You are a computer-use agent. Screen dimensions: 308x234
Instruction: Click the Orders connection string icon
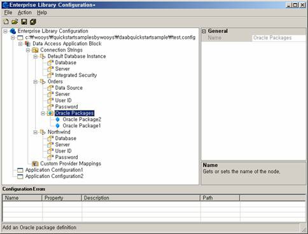coord(43,81)
